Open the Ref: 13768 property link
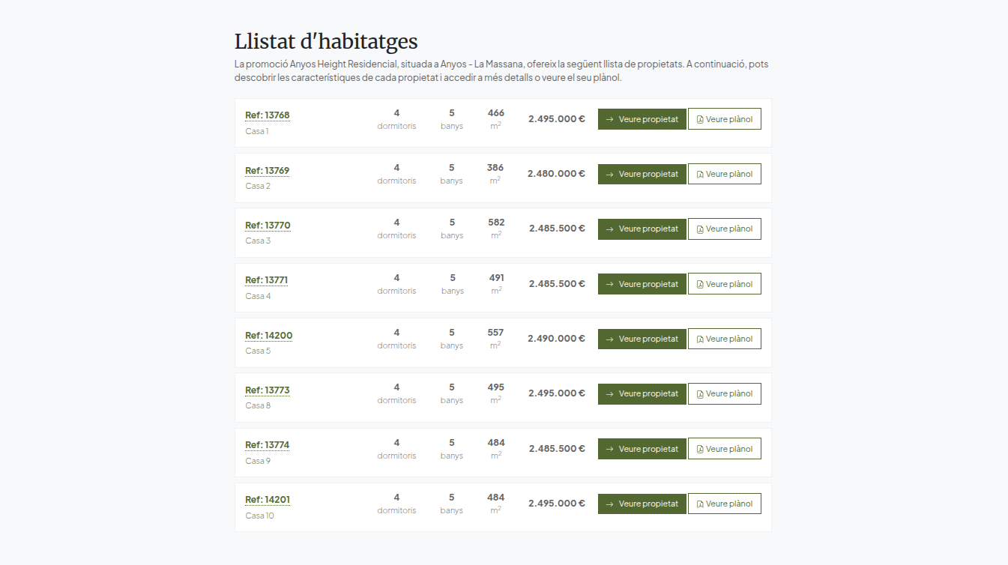Screen dimensions: 1008x565 268,115
